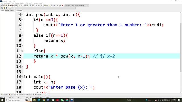
Task: Click the Compile toolbar icon
Action: [45, 5]
